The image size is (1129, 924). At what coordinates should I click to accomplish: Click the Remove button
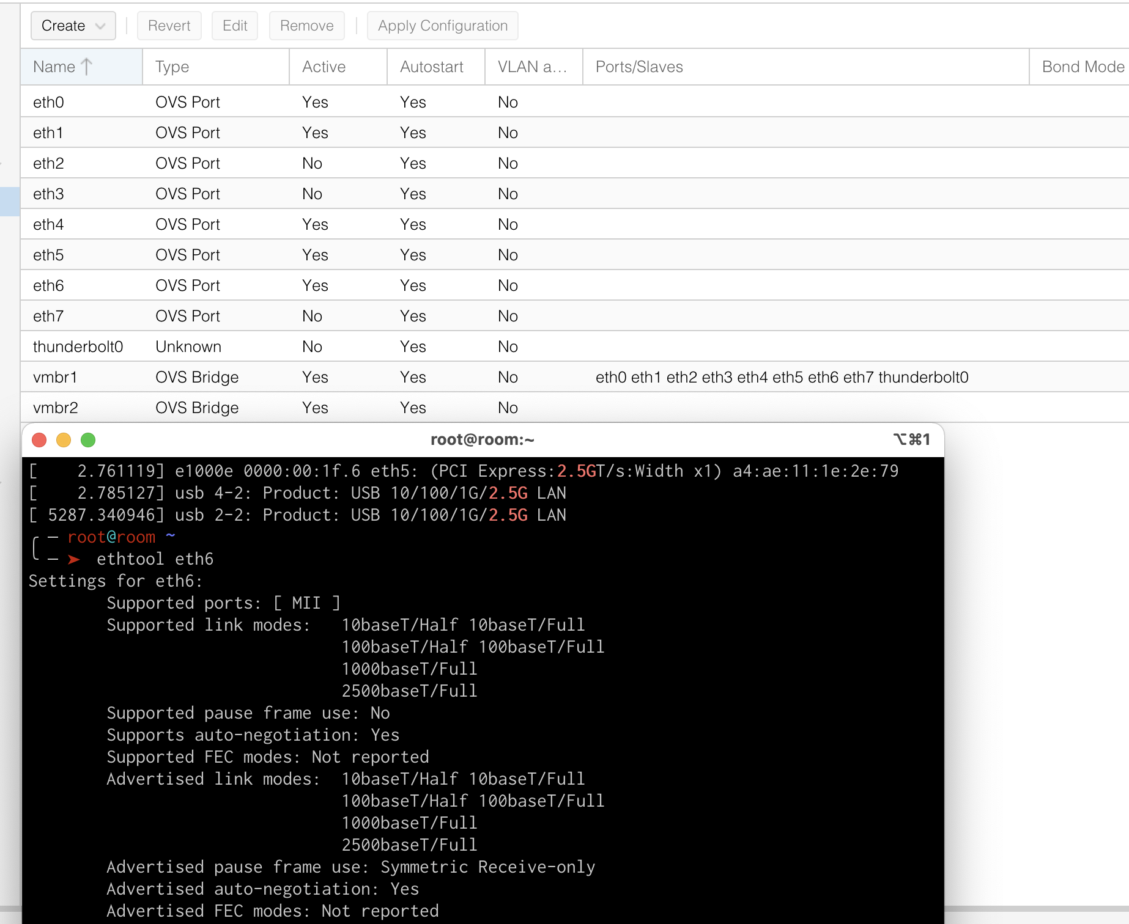click(x=306, y=26)
